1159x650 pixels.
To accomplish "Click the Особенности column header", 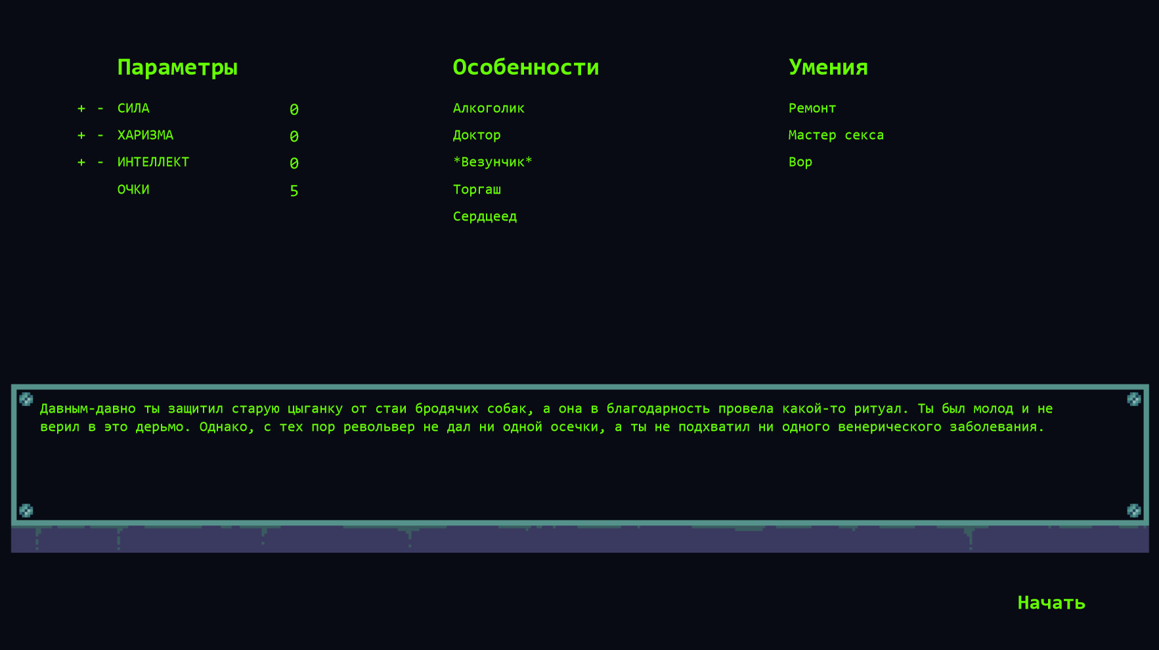I will point(525,67).
